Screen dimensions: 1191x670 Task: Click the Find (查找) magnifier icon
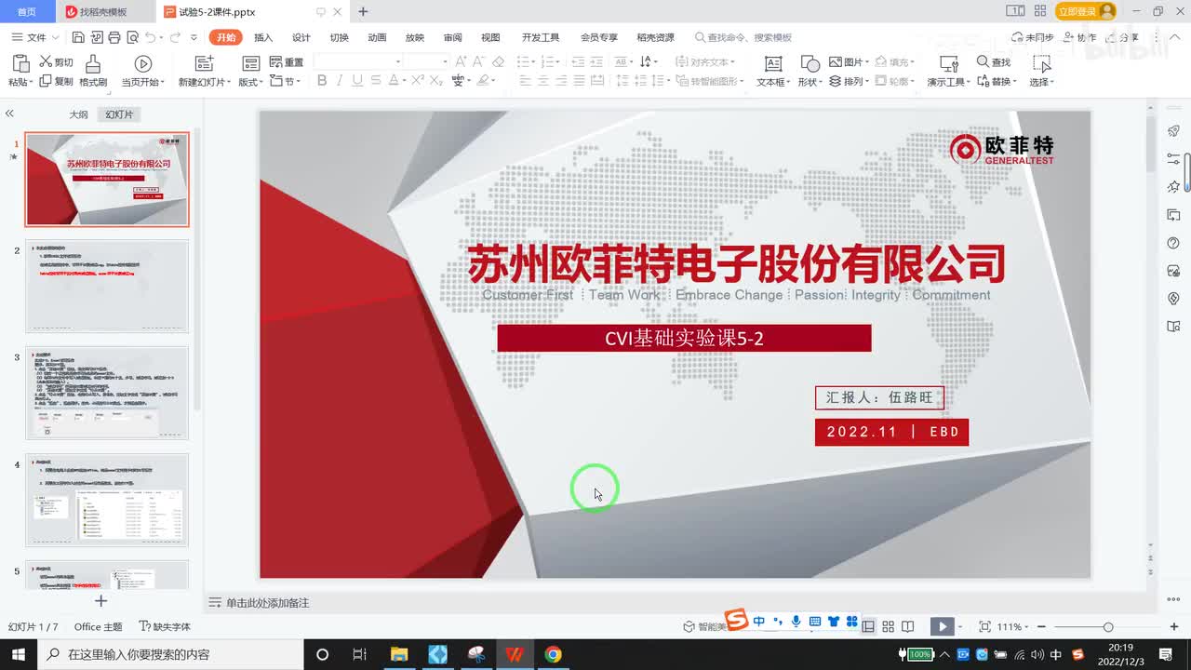pos(983,61)
